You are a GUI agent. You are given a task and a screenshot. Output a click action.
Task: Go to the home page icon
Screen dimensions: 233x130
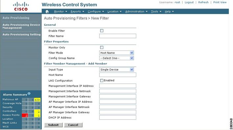(47, 11)
